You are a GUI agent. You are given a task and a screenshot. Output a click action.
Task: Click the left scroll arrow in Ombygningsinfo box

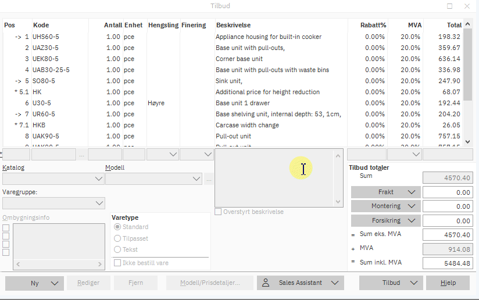click(x=19, y=264)
